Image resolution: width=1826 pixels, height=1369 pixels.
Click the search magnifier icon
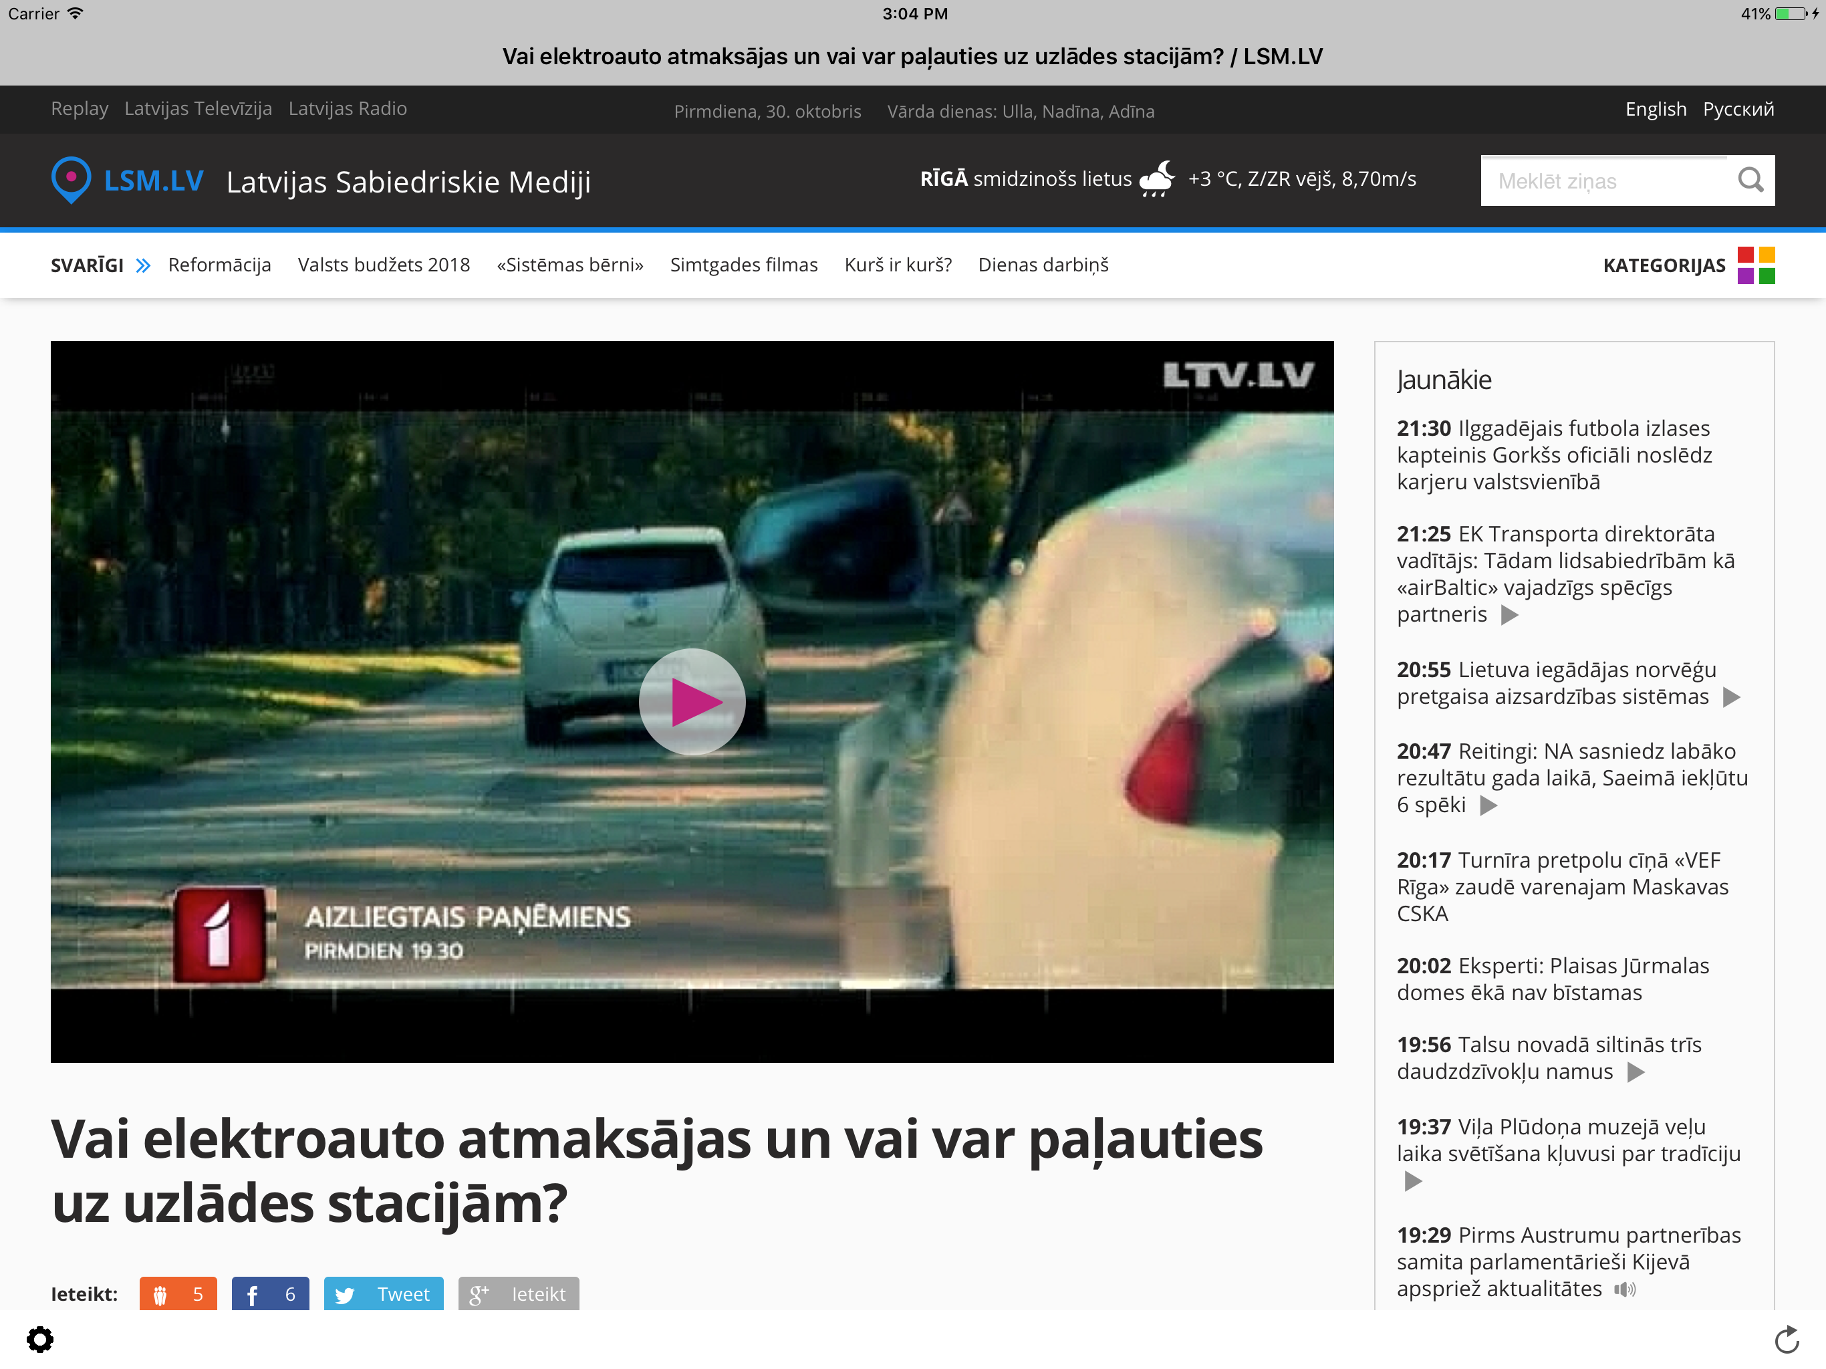pyautogui.click(x=1749, y=180)
